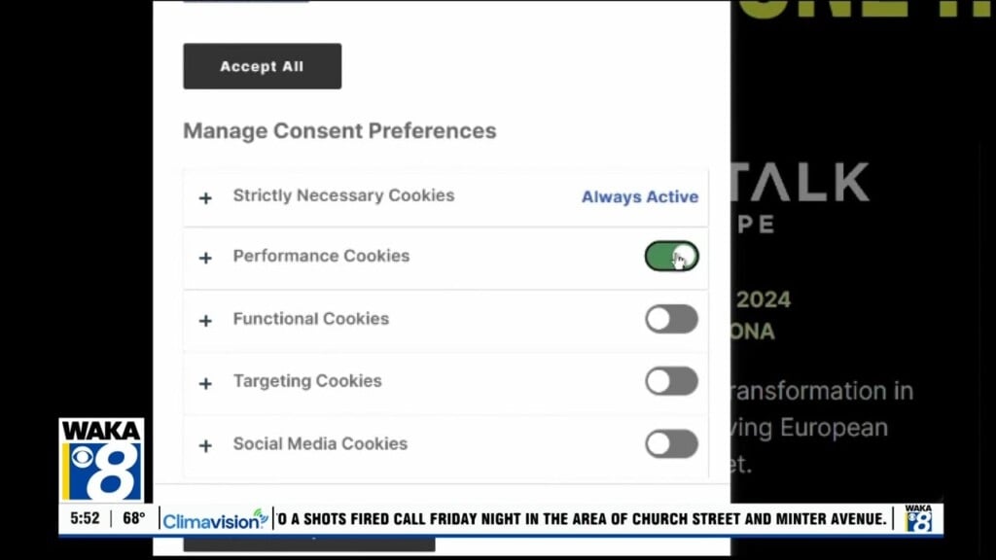Image resolution: width=996 pixels, height=560 pixels.
Task: Disable the Performance Cookies toggle
Action: pyautogui.click(x=671, y=256)
